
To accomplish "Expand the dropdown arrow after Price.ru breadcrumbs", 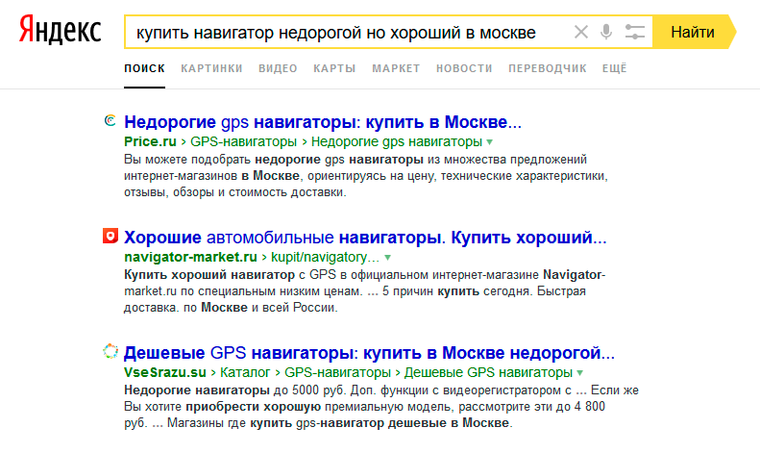I will 490,142.
